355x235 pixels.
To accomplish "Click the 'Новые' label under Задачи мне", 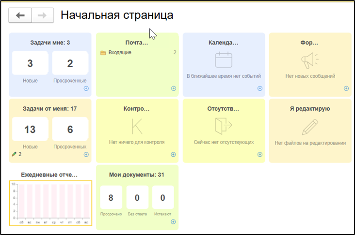I will coord(30,81).
